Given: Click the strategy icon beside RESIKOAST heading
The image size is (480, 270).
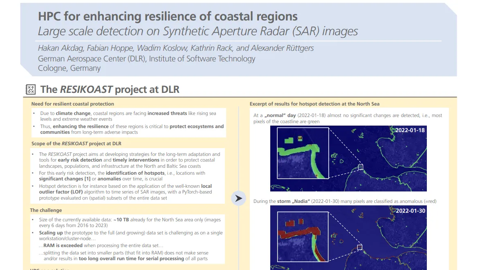Looking at the screenshot, I should point(30,89).
